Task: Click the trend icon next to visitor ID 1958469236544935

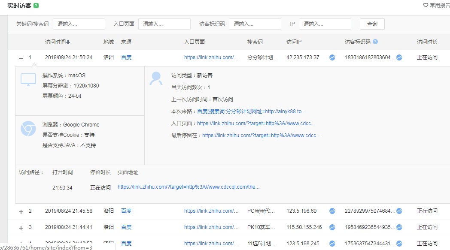Action: coord(399,227)
